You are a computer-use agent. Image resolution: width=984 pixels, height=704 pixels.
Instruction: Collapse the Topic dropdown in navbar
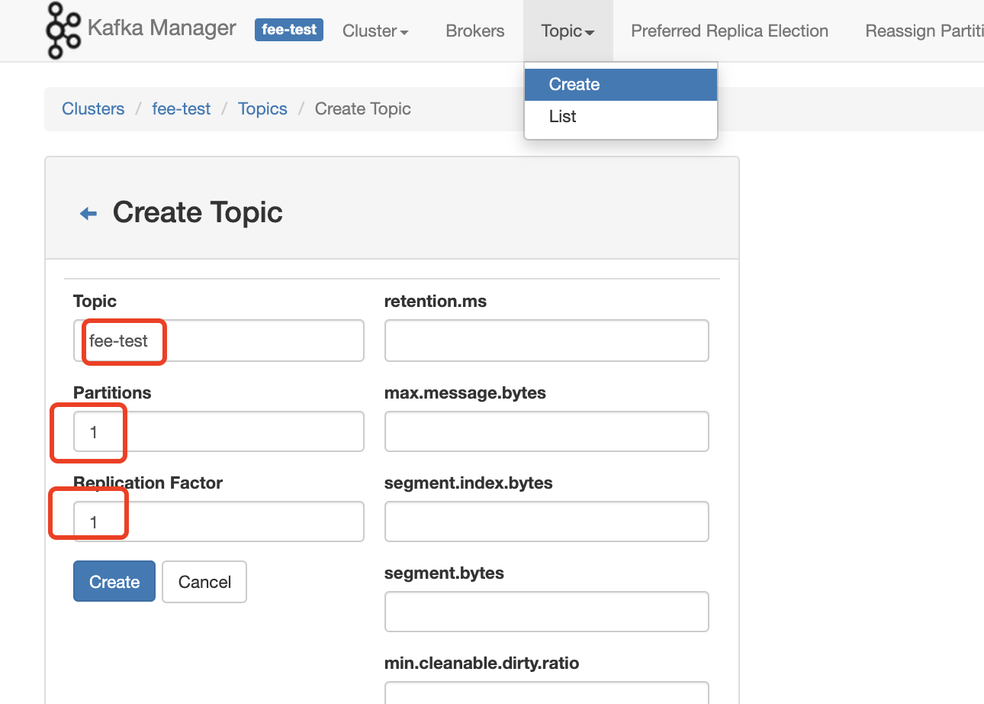(x=568, y=31)
